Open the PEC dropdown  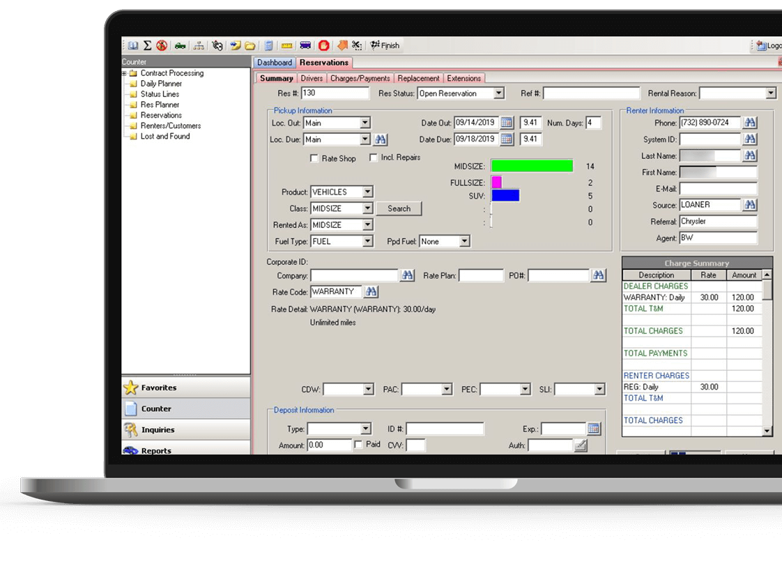click(x=525, y=389)
